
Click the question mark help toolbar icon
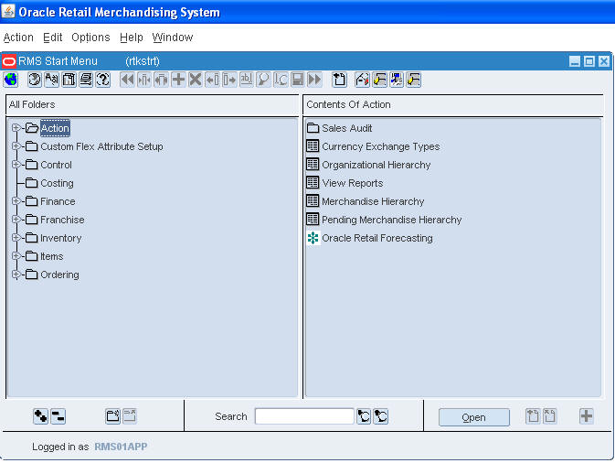click(103, 80)
